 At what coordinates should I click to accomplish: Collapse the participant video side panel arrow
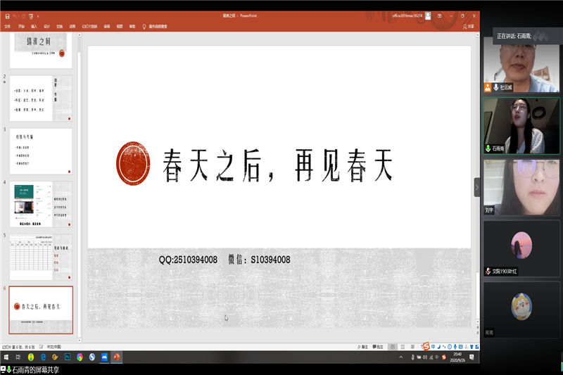[x=476, y=187]
